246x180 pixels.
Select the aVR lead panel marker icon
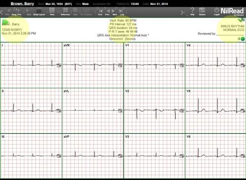(120, 65)
